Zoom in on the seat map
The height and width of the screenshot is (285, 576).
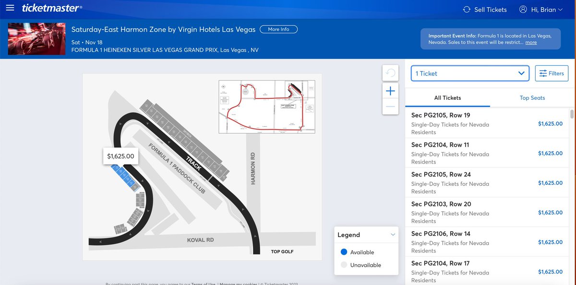pyautogui.click(x=391, y=91)
